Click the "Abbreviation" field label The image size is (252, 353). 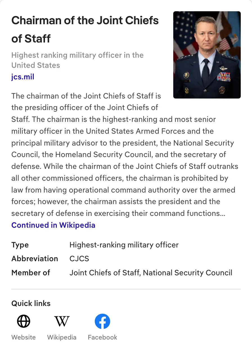click(35, 259)
